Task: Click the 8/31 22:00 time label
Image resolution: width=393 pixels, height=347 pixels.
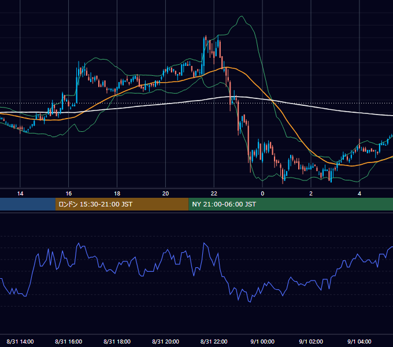Action: (x=214, y=341)
